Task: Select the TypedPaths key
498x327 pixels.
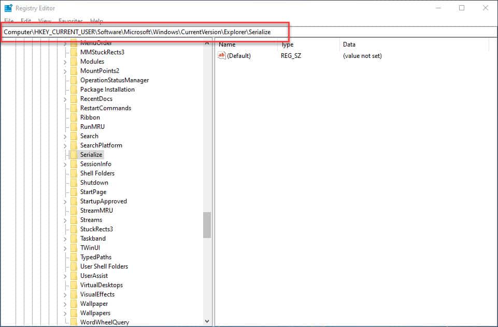Action: point(95,257)
